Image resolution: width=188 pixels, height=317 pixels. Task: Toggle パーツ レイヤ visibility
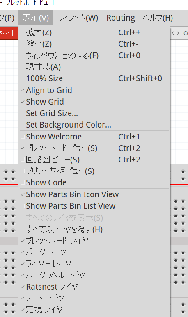point(94,252)
